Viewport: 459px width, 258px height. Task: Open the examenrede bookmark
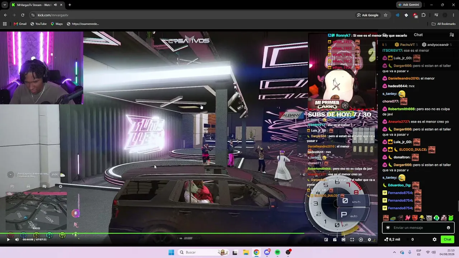tap(83, 24)
